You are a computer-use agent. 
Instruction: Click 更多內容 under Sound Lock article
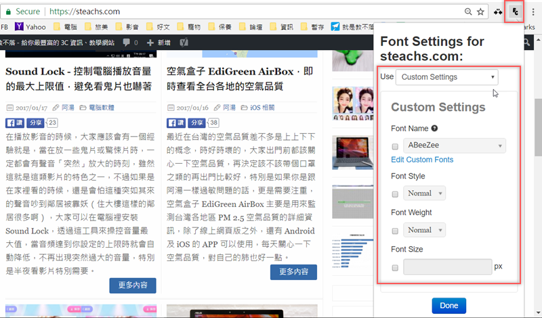(133, 286)
